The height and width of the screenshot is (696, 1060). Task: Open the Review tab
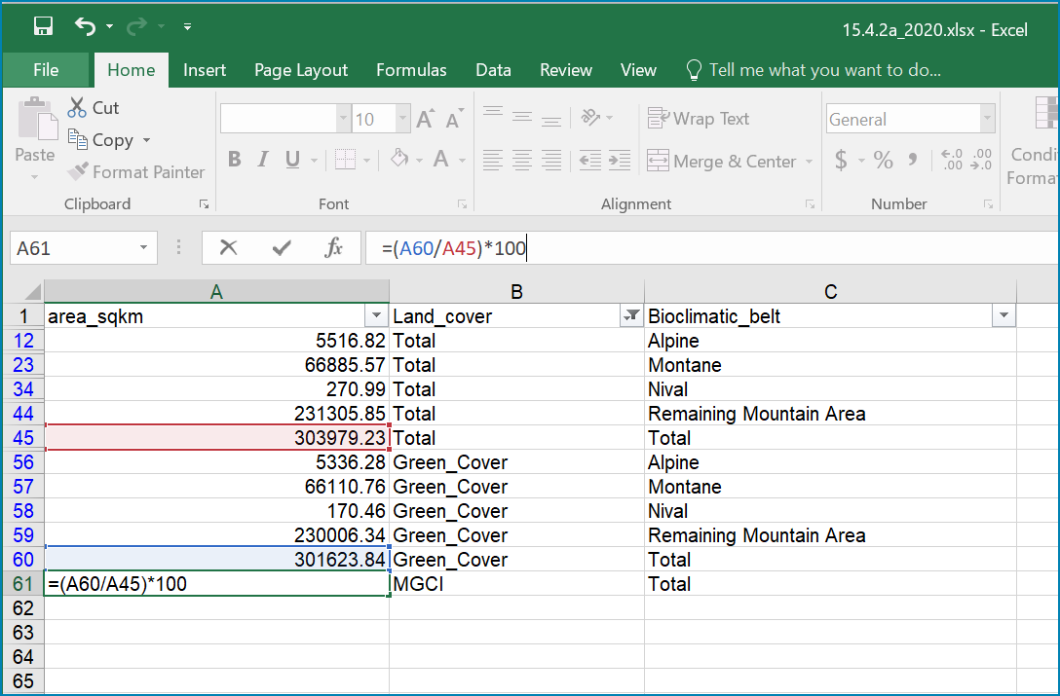[x=566, y=70]
